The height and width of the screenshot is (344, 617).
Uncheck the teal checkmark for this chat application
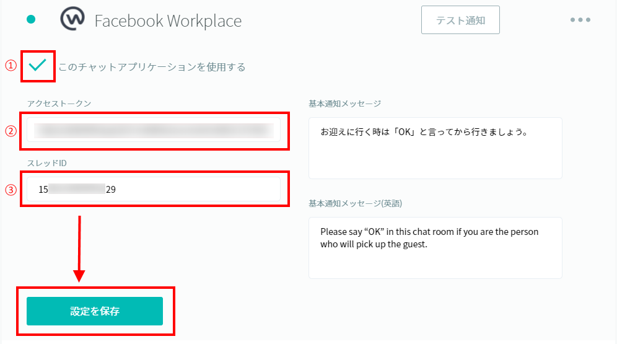pyautogui.click(x=38, y=66)
